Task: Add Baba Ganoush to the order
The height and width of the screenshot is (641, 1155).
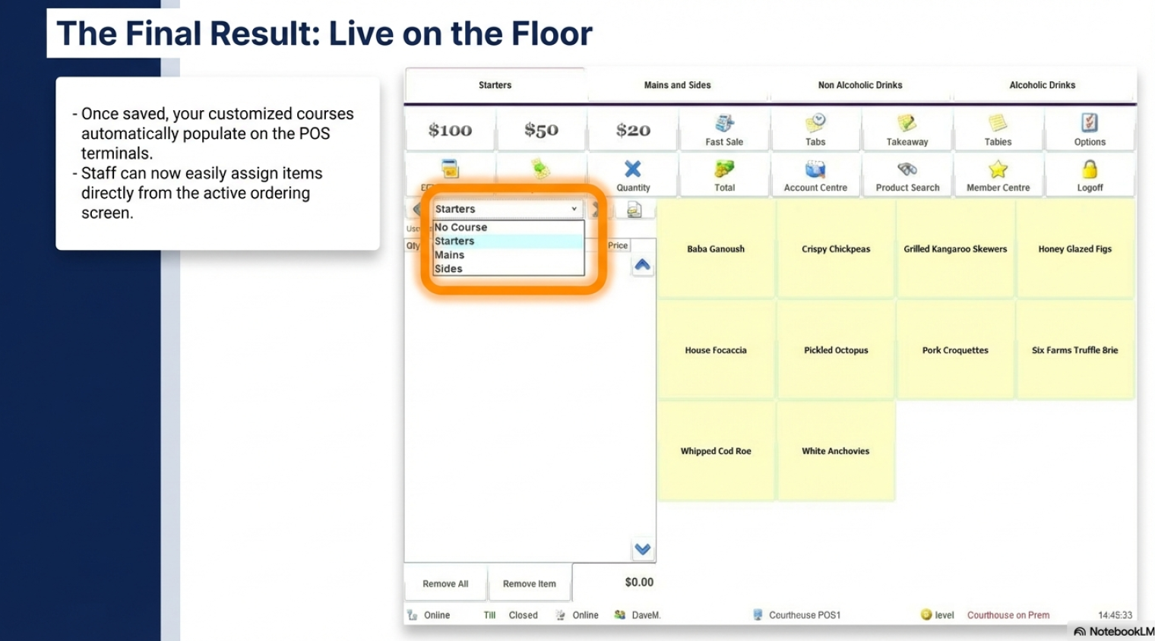Action: 716,249
